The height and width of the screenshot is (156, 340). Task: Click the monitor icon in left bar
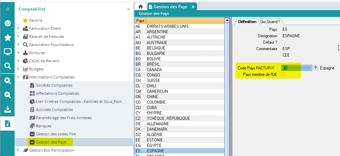[x=7, y=51]
